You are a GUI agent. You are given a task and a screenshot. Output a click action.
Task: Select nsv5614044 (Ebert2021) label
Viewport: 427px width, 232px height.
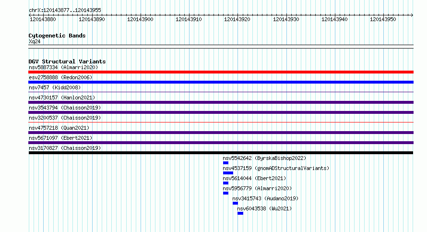point(254,178)
